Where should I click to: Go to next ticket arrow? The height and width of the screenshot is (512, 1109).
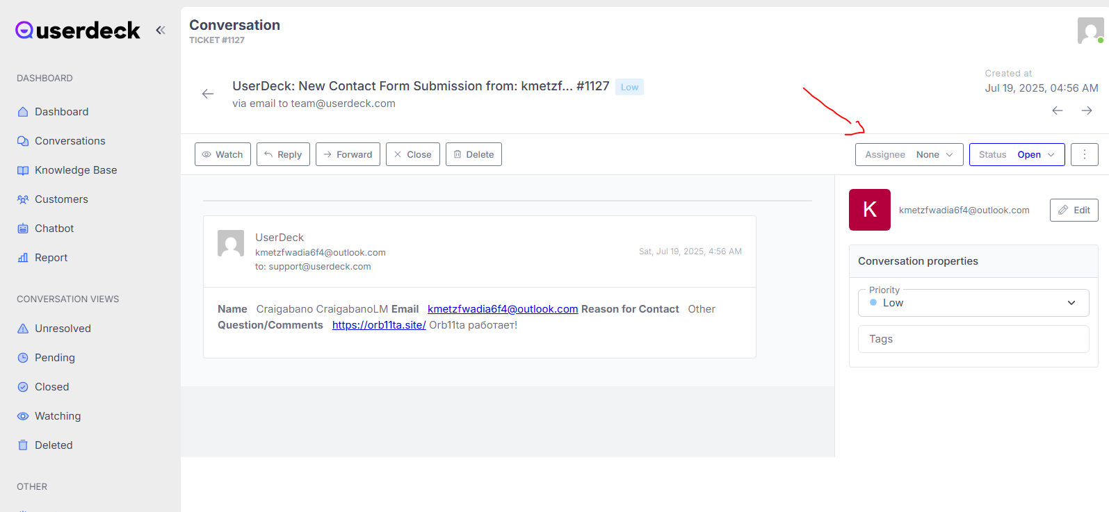1087,110
